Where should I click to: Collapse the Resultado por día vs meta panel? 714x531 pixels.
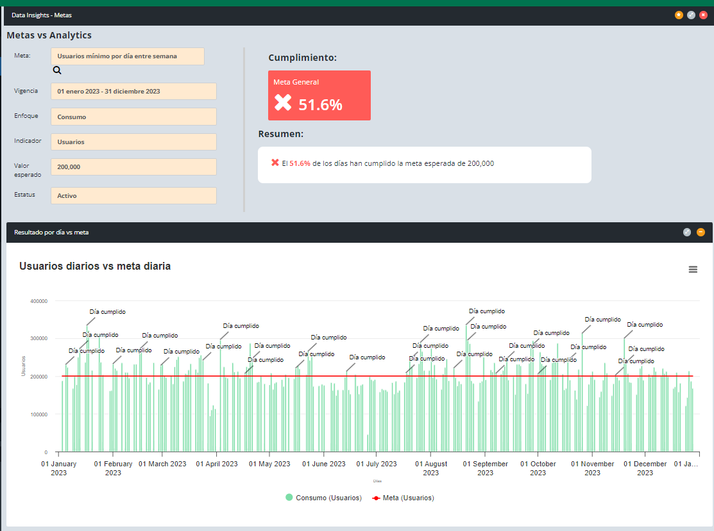[701, 232]
